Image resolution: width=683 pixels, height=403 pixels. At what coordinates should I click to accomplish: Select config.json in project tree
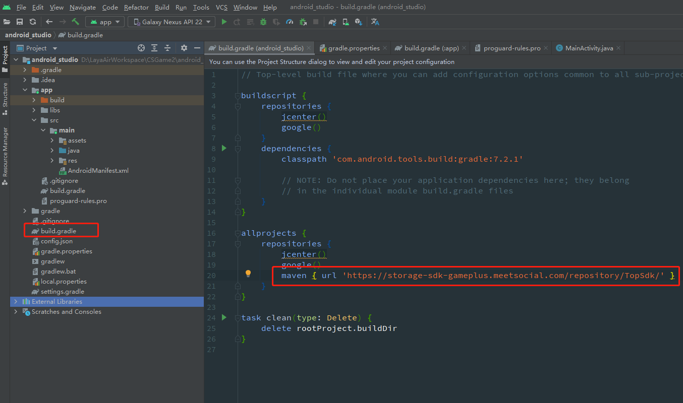pos(56,241)
